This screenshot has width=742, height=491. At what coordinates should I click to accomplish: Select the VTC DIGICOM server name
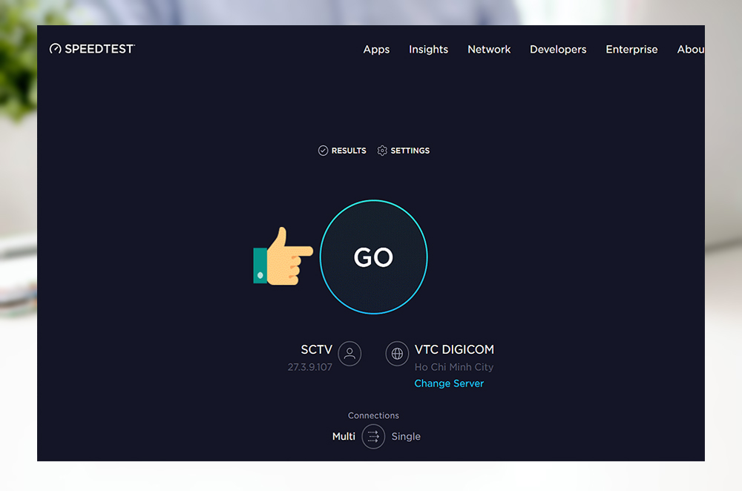[x=454, y=349]
